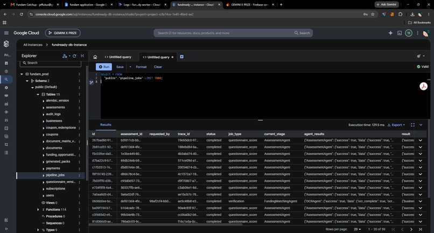Change Rows per page from 20
434x233 pixels.
tap(357, 229)
